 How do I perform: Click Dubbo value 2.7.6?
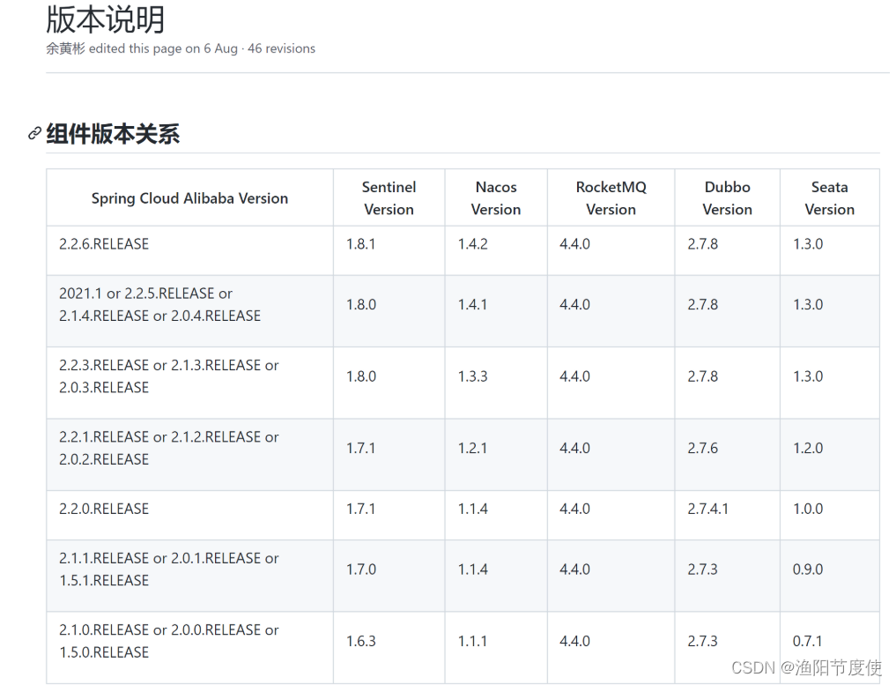pos(703,448)
